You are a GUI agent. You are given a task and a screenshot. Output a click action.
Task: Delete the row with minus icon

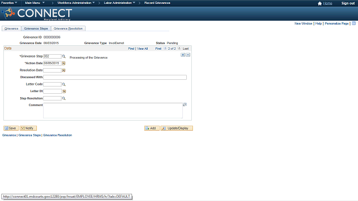tap(188, 55)
